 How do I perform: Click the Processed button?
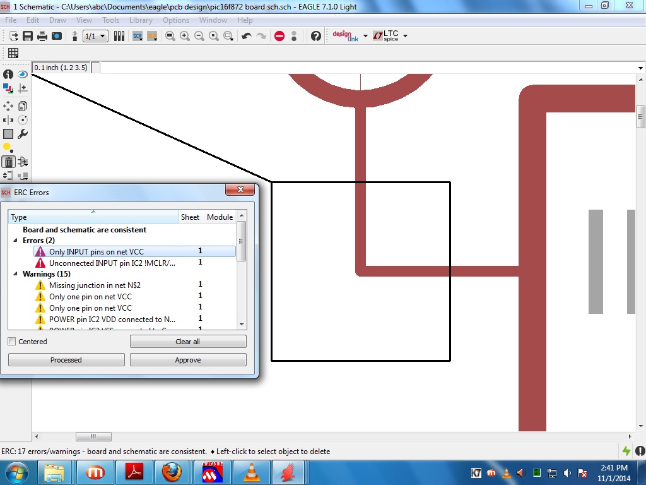point(66,359)
